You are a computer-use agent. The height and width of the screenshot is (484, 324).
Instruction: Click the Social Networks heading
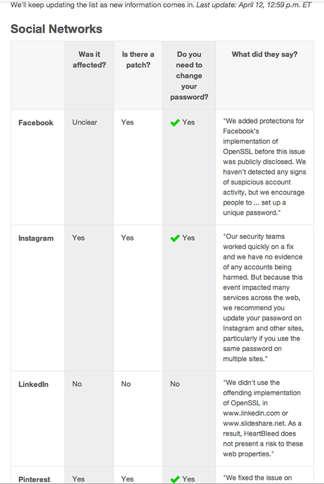pyautogui.click(x=56, y=29)
